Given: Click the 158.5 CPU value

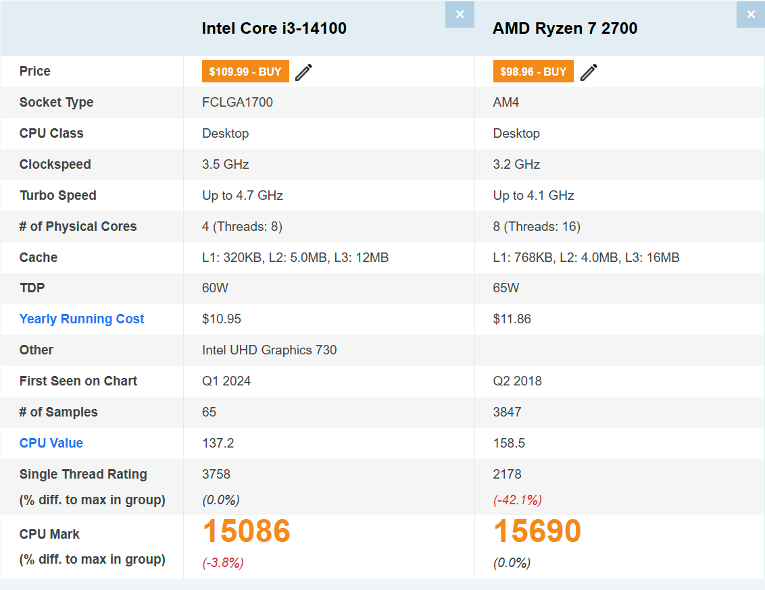Looking at the screenshot, I should click(x=509, y=444).
